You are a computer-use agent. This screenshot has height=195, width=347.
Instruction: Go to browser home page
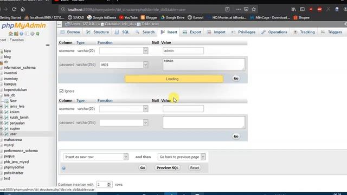[x=23, y=9]
